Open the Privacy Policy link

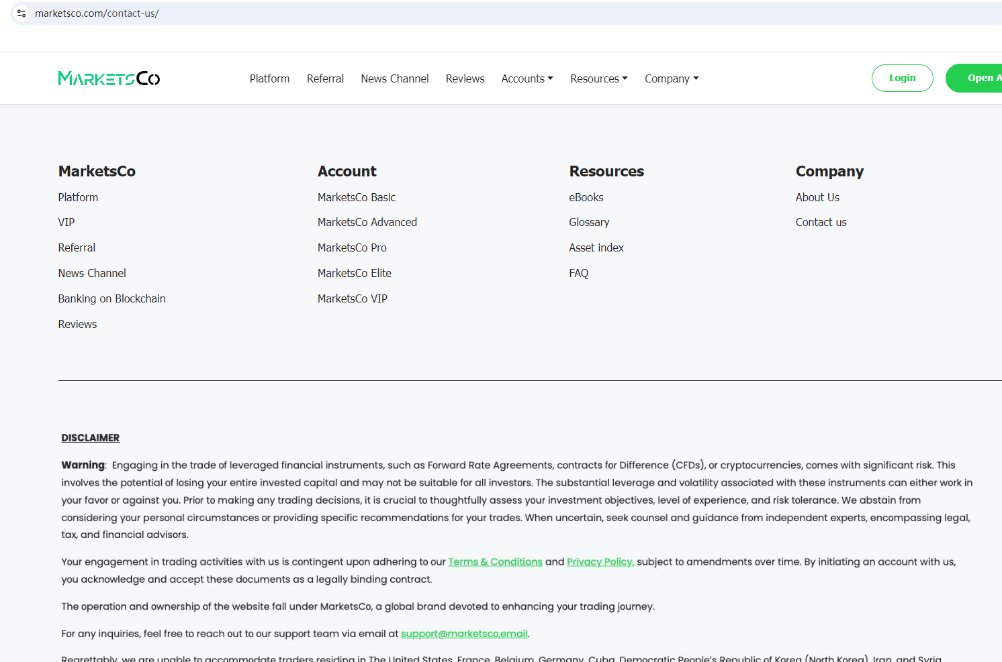coord(600,562)
